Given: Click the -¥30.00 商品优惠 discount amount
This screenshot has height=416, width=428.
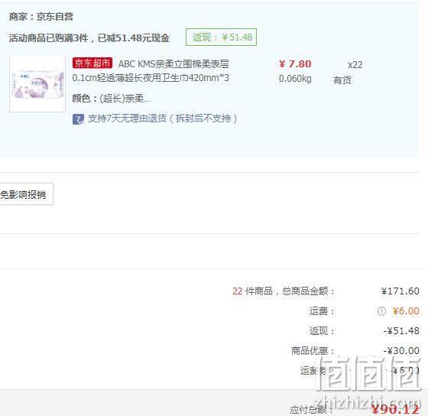Looking at the screenshot, I should pyautogui.click(x=401, y=351).
